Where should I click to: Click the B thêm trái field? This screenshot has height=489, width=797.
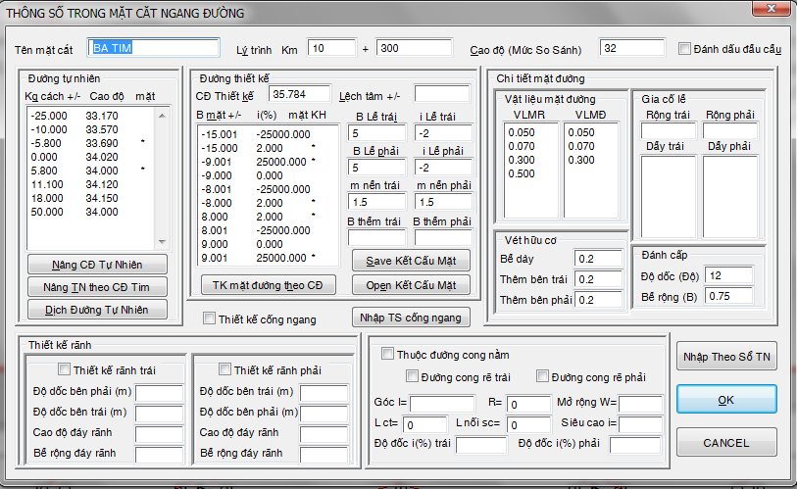(x=376, y=237)
